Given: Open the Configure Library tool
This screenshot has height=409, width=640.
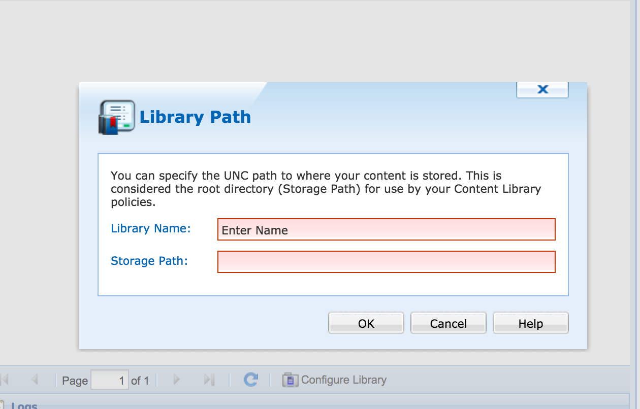Looking at the screenshot, I should pos(335,380).
